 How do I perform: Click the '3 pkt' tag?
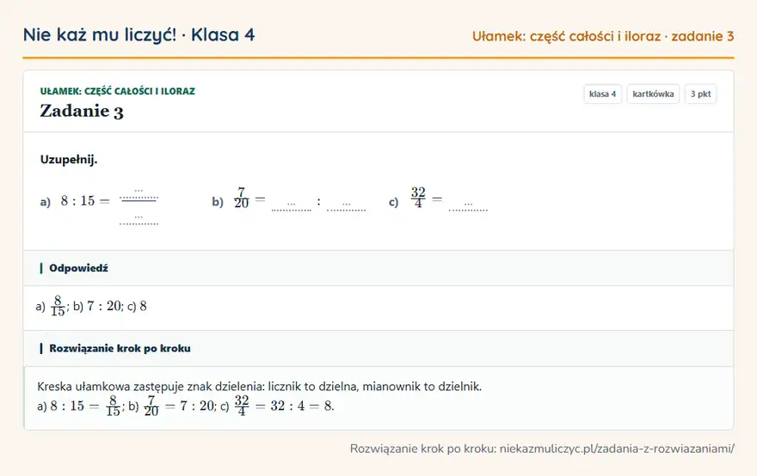coord(700,94)
